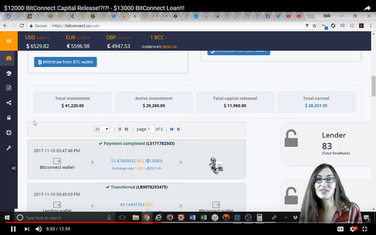Open the Windows Start menu
Image resolution: width=376 pixels, height=235 pixels.
pos(7,218)
